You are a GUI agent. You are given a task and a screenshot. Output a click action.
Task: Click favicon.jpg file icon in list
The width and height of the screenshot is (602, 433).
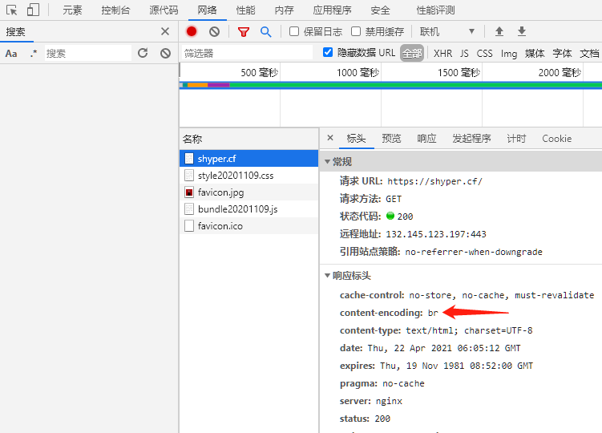coord(189,192)
